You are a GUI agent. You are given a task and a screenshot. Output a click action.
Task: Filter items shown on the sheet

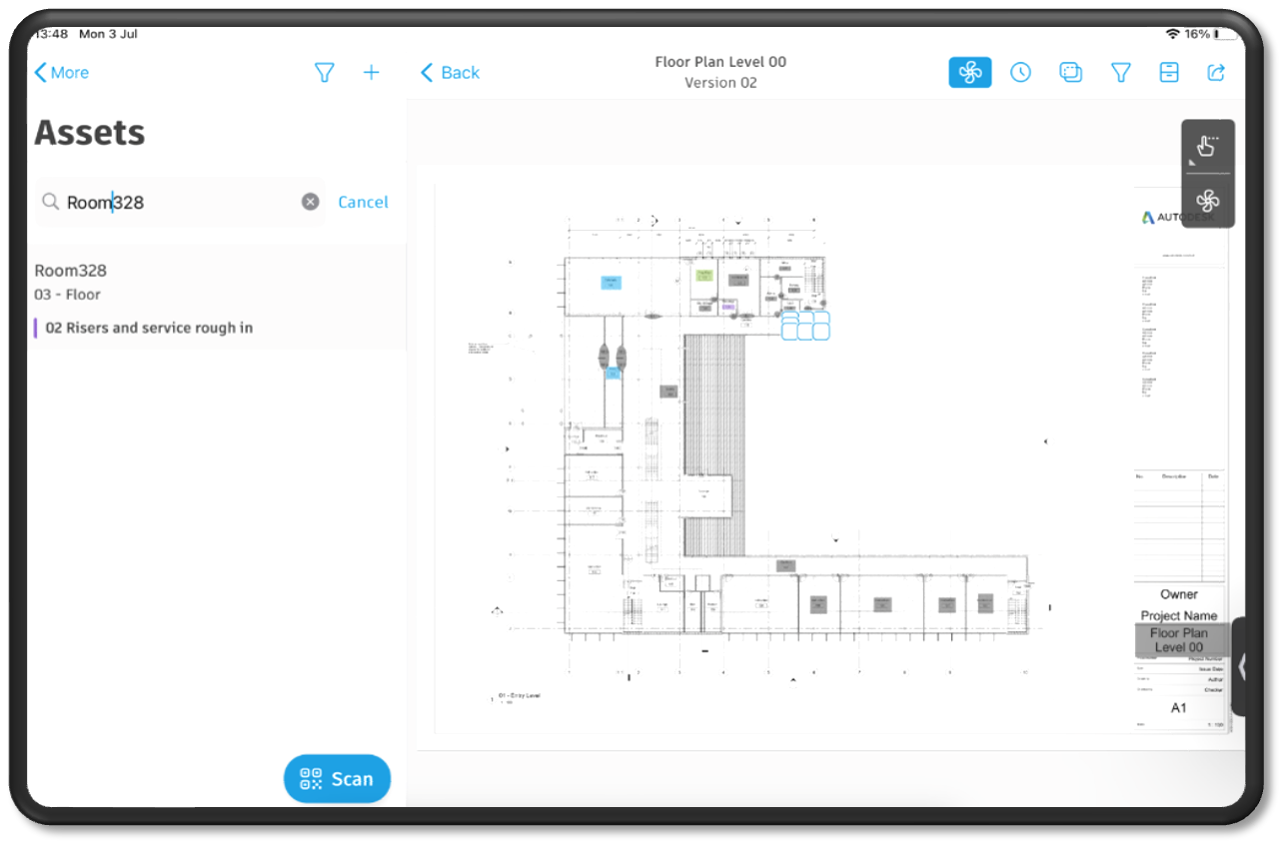(1121, 72)
